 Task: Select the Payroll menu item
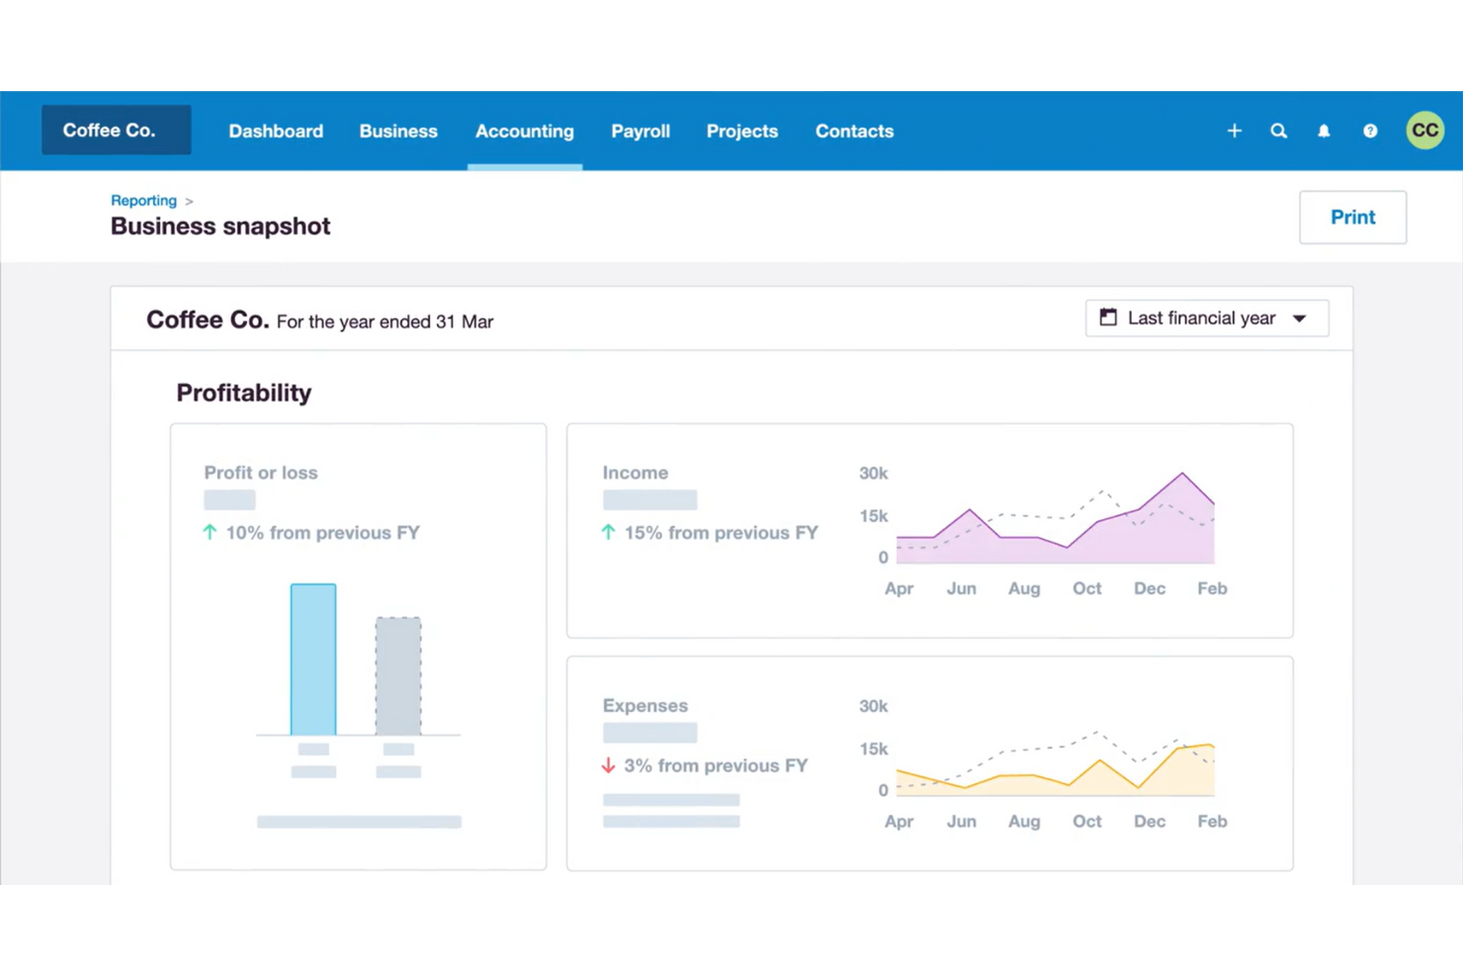pos(640,131)
